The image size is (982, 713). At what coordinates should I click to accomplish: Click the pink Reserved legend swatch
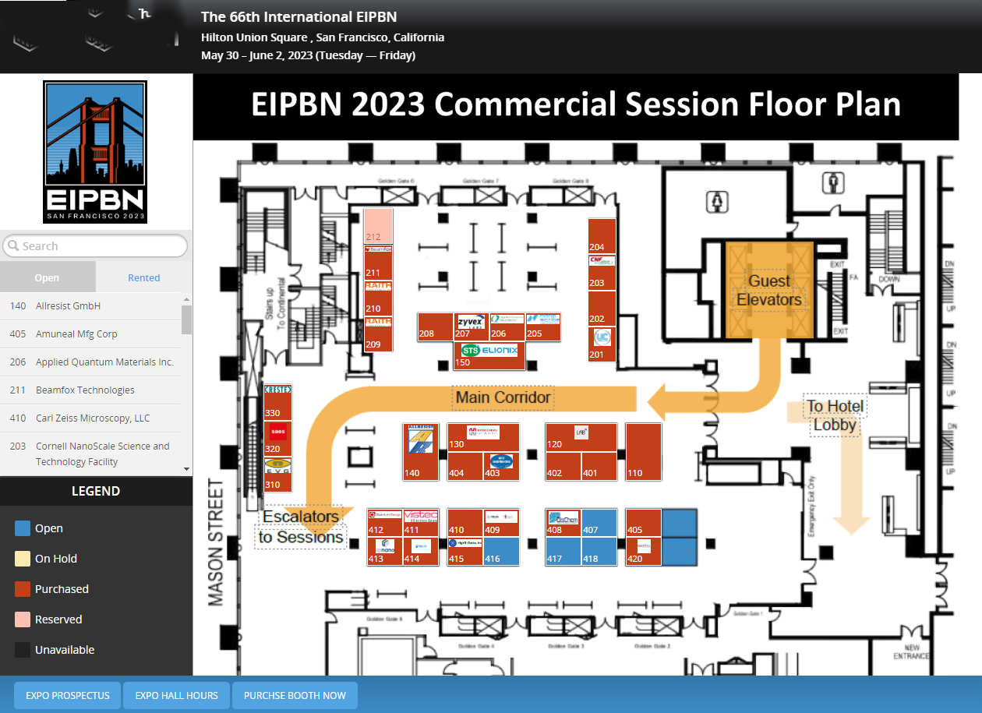[23, 619]
